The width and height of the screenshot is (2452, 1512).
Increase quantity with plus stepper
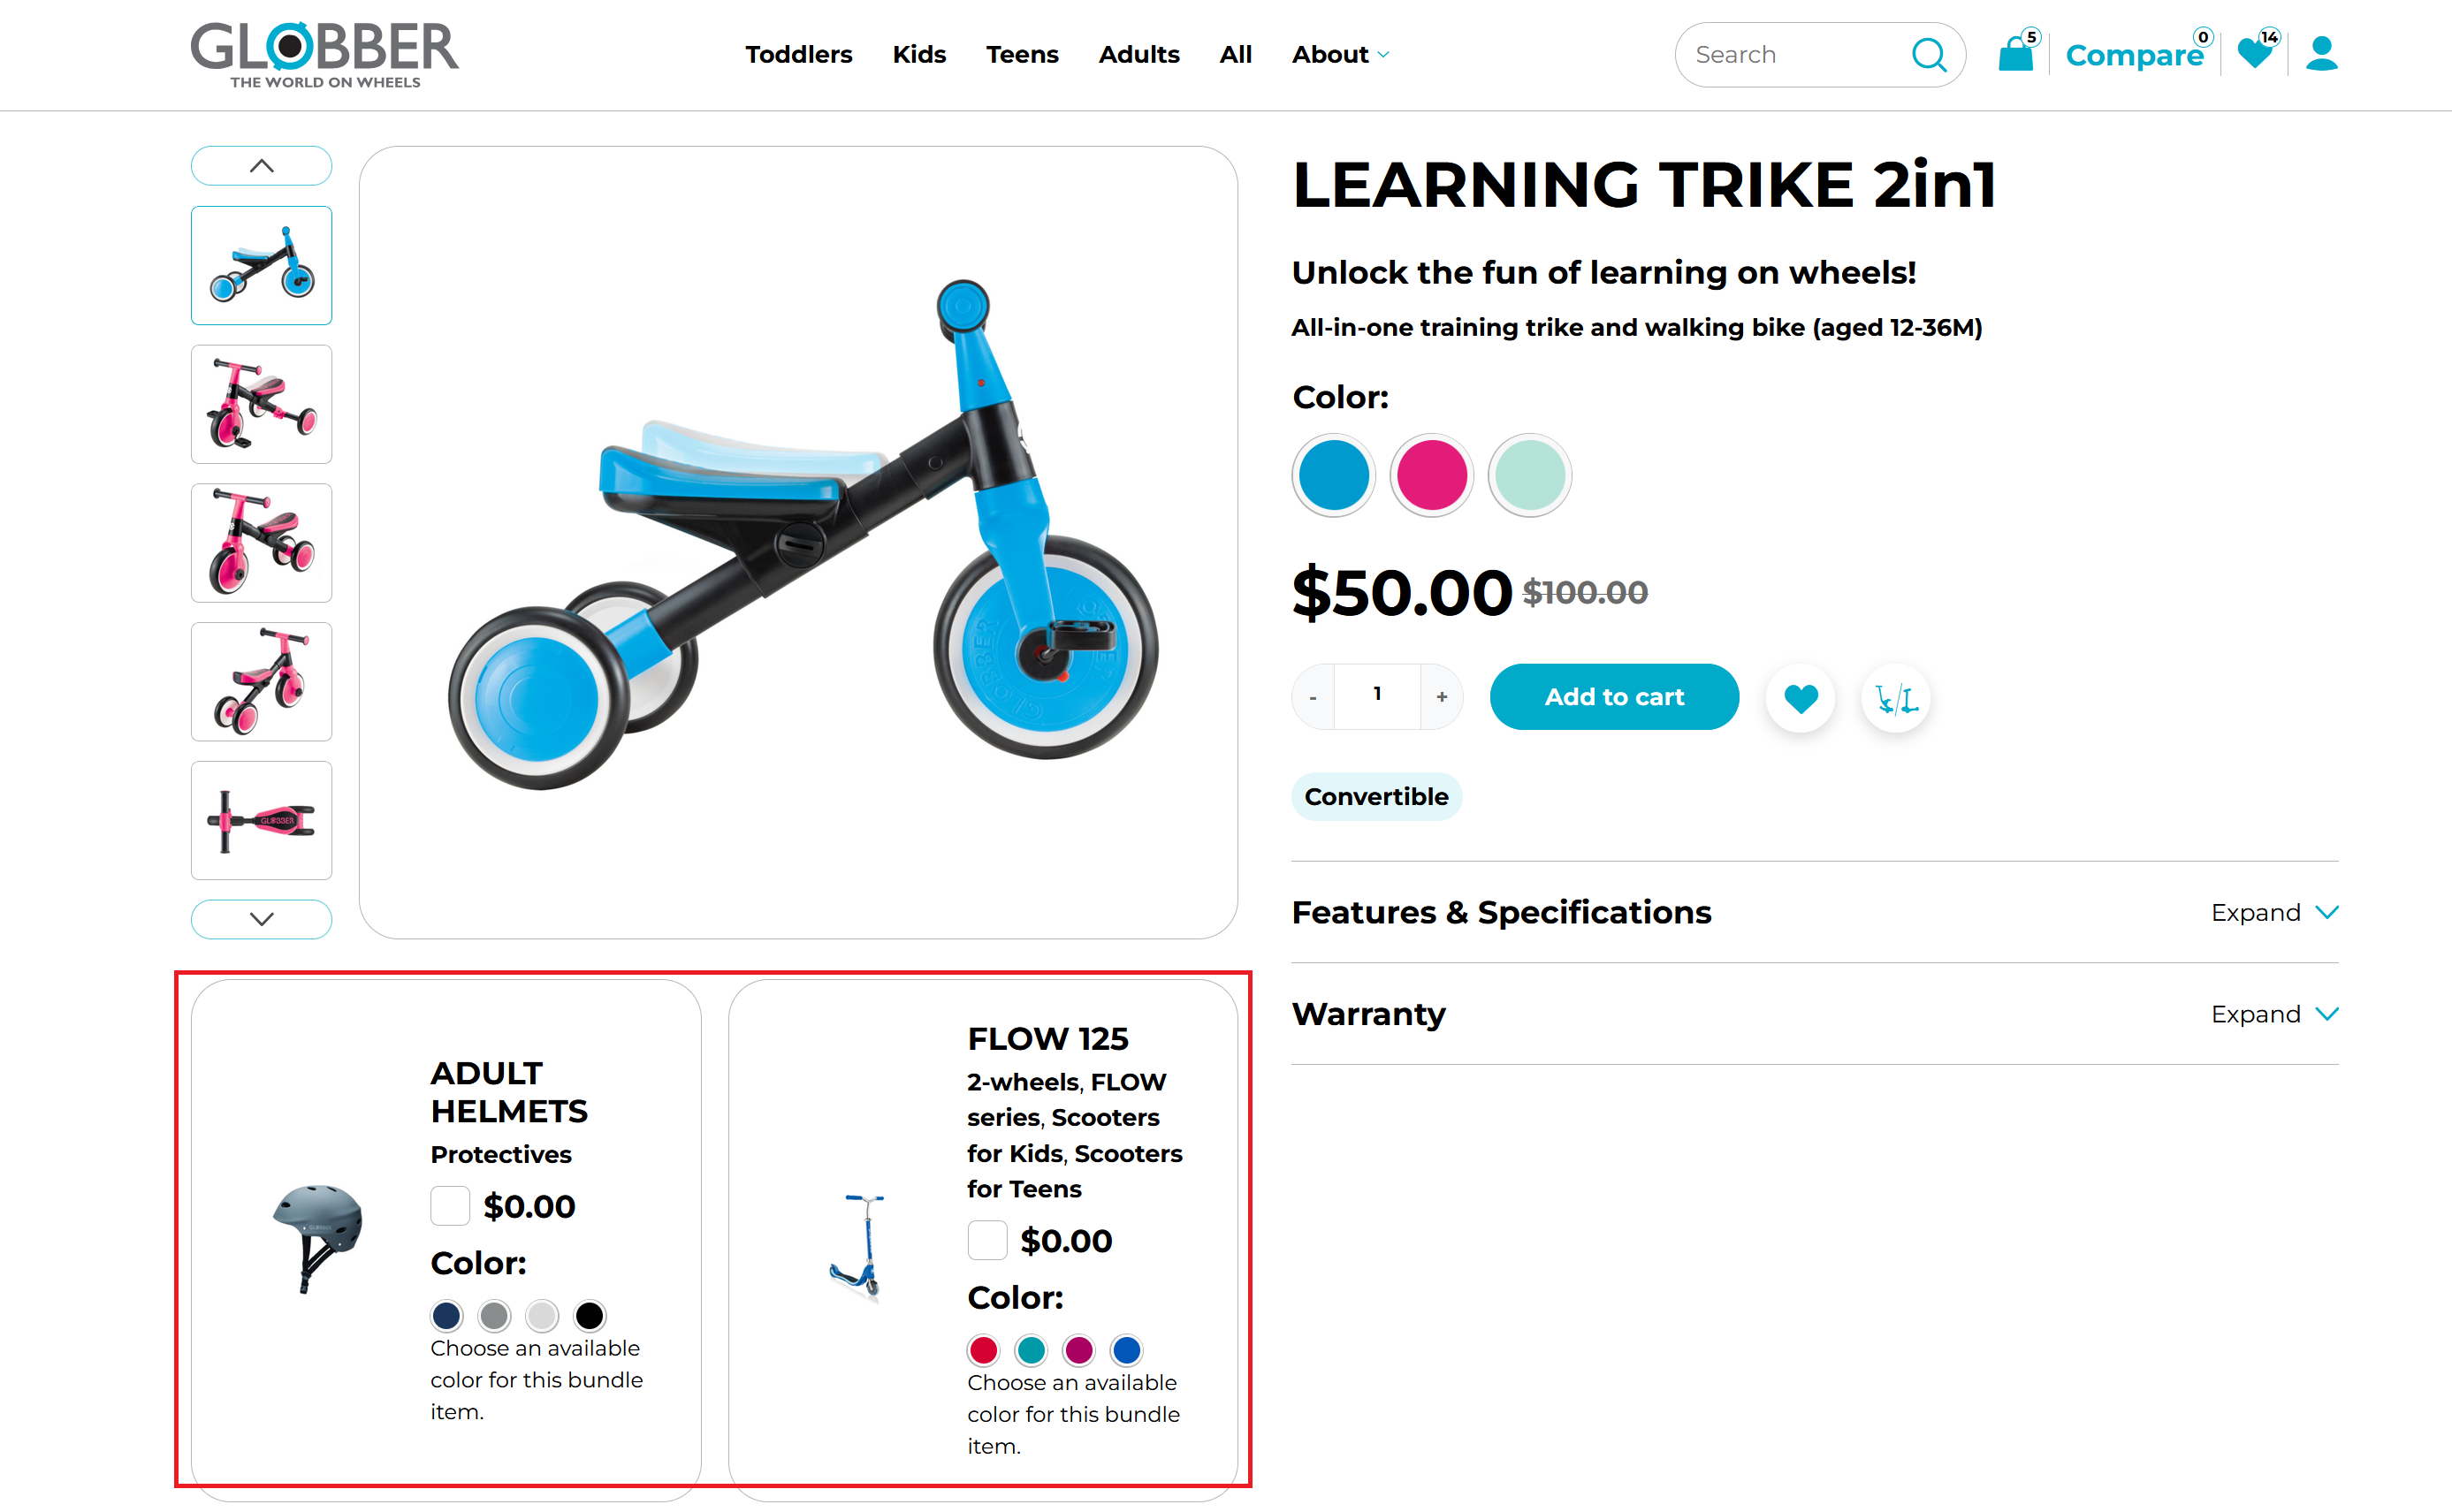[1441, 697]
